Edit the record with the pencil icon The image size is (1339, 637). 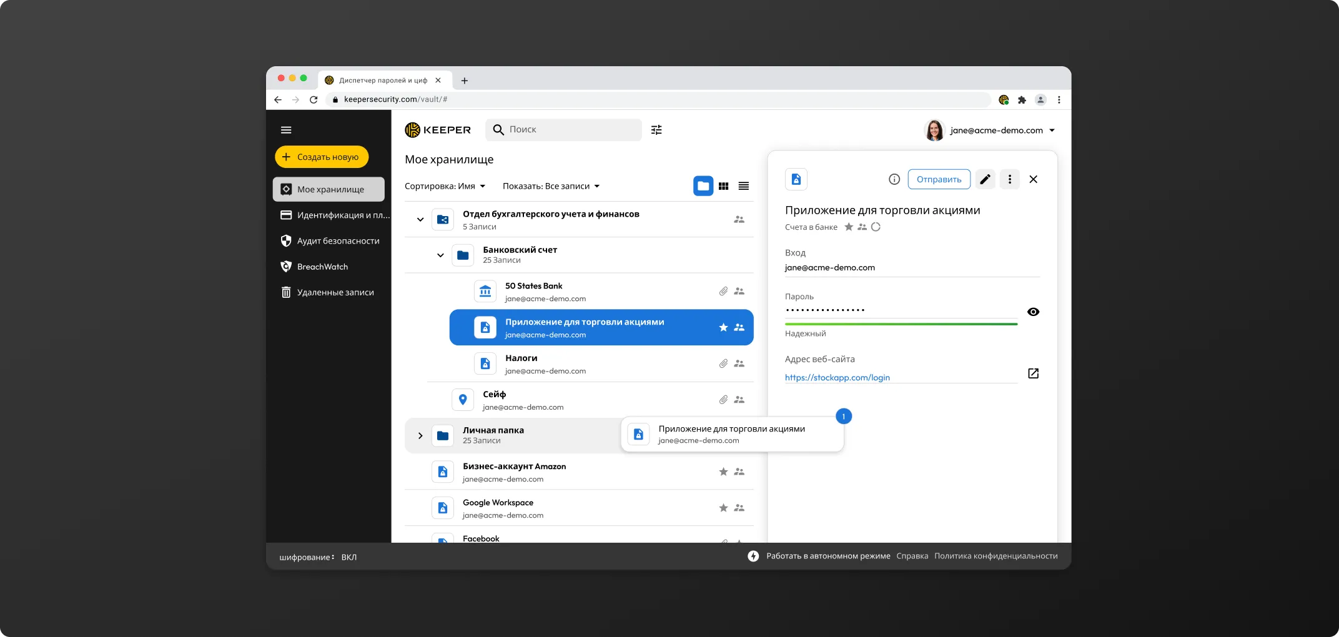(x=985, y=179)
